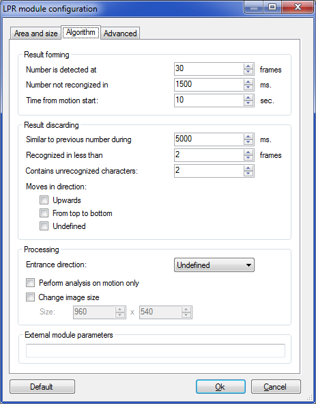
Task: Tick the 'From top to bottom' checkbox
Action: pos(44,213)
